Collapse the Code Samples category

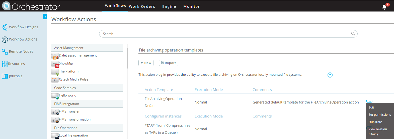[87, 88]
